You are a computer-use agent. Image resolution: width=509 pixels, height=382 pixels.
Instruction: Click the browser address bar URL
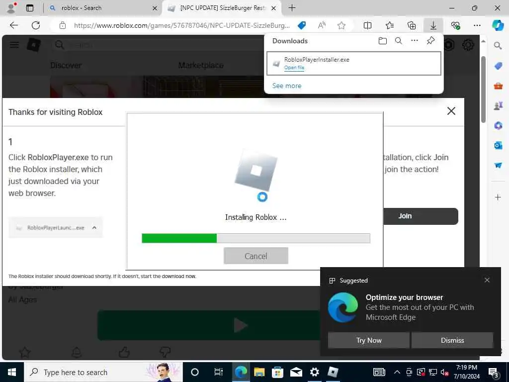click(x=182, y=25)
